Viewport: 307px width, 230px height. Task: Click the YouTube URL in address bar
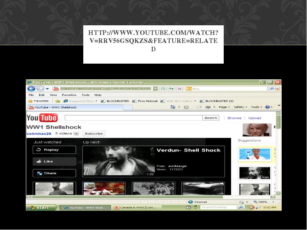[x=106, y=89]
